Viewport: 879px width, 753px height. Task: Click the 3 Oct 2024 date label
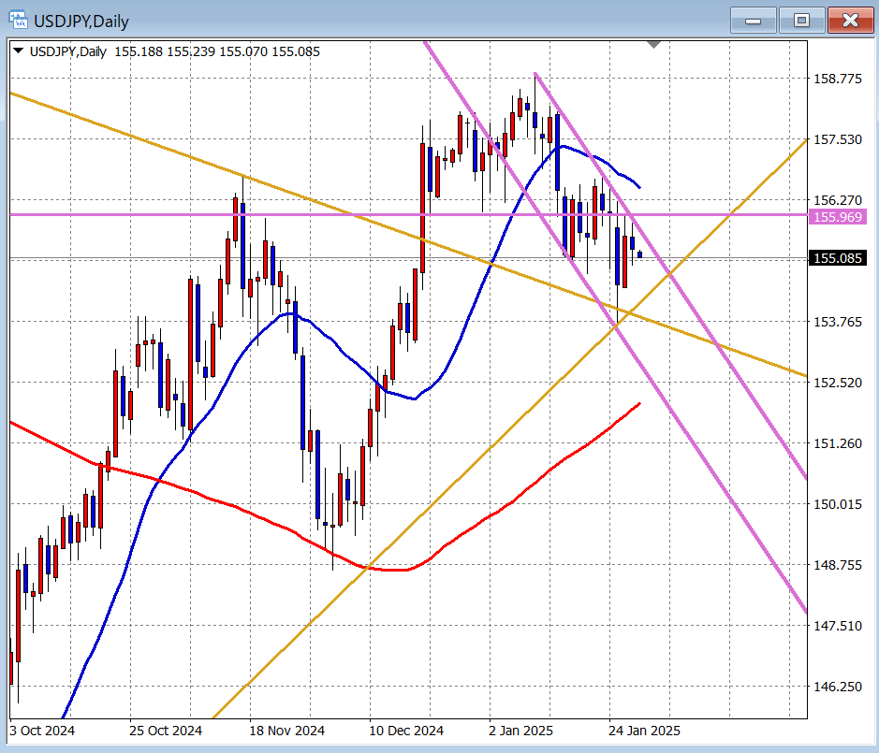42,730
